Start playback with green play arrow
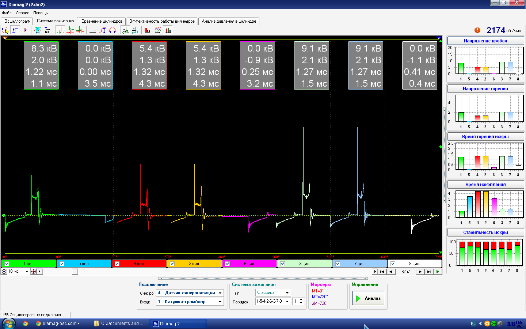Screen dimensions: 526x329 point(438,272)
